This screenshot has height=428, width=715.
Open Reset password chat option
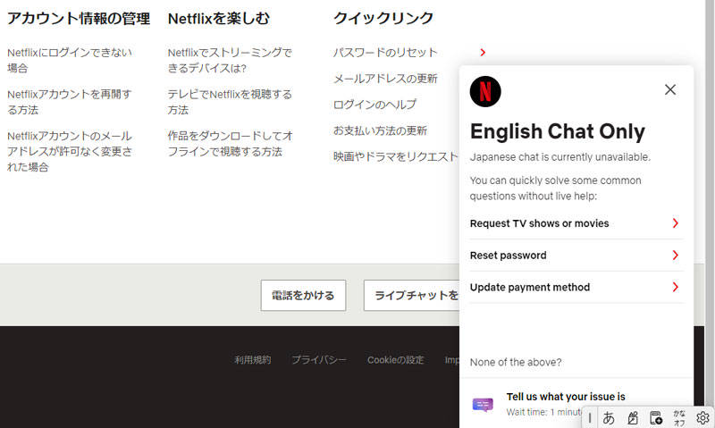tap(576, 256)
